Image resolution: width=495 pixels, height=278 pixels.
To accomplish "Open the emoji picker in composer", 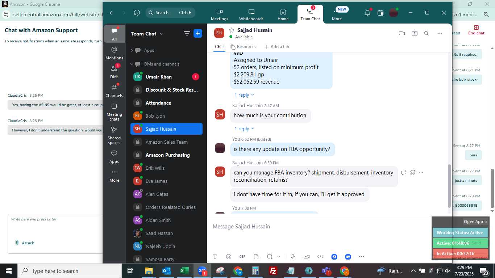I will [229, 257].
